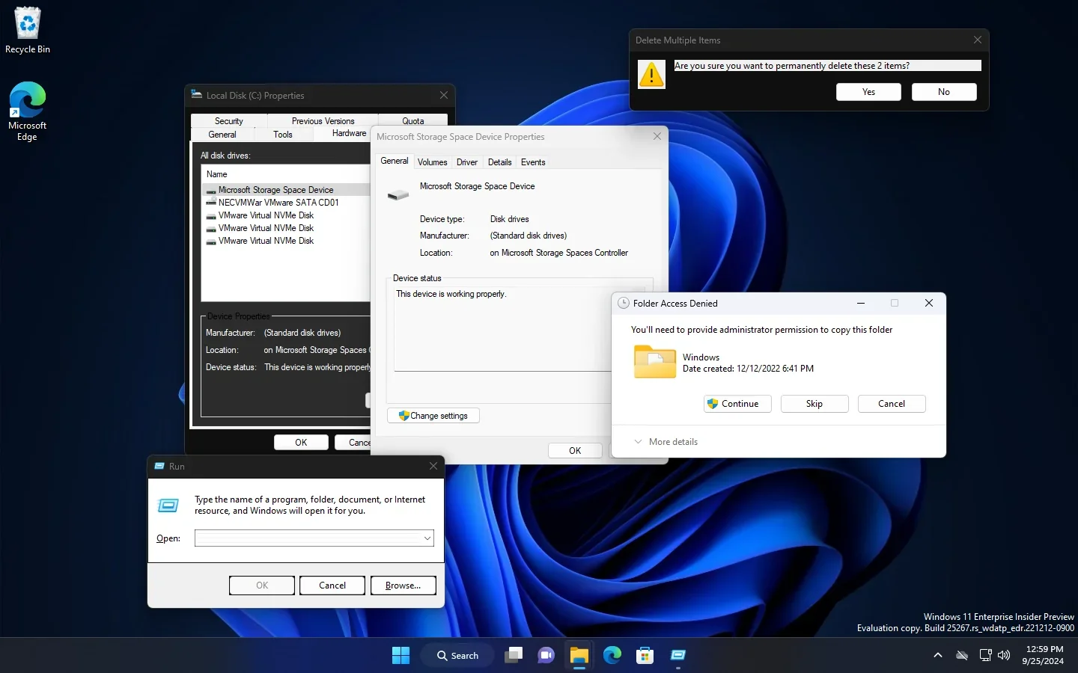Open the Recycle Bin desktop icon
The height and width of the screenshot is (673, 1078).
pyautogui.click(x=28, y=31)
